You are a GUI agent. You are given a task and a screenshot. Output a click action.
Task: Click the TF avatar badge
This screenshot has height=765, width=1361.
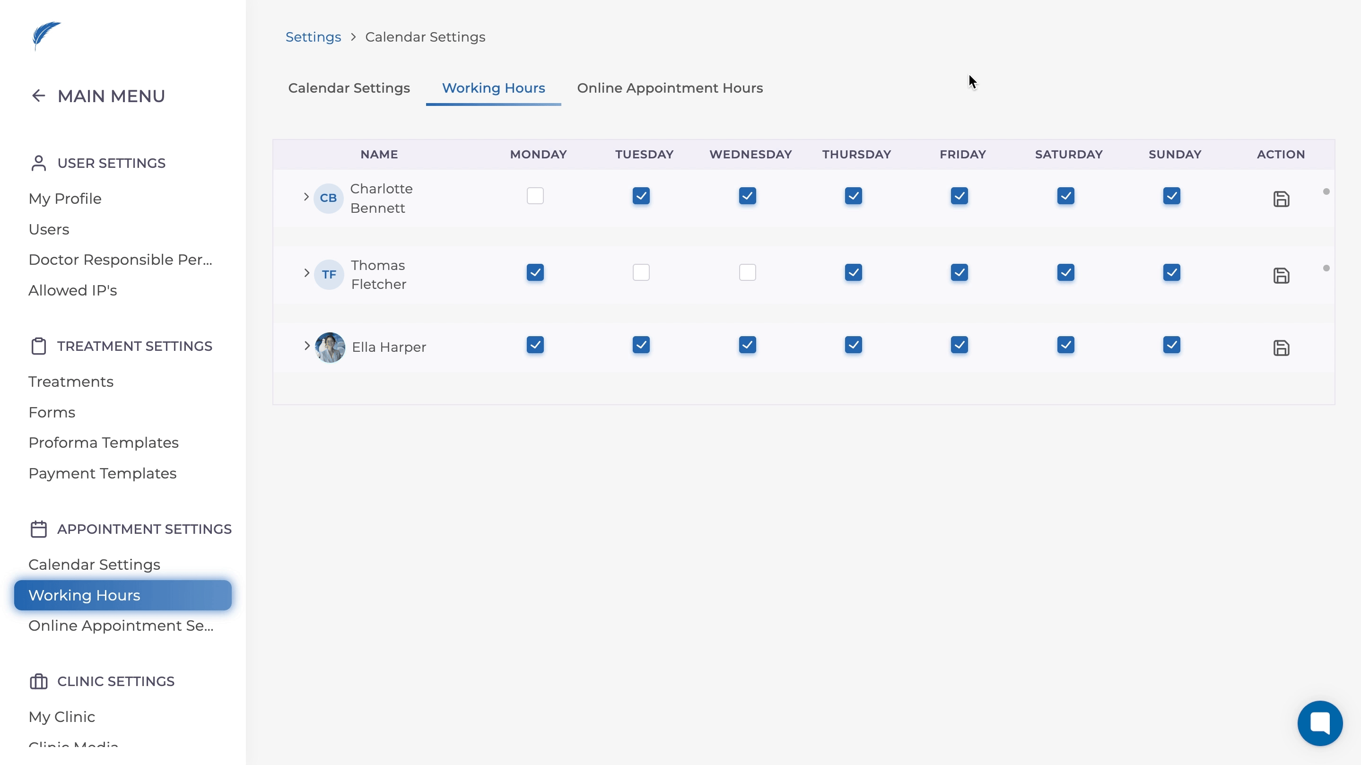point(329,275)
